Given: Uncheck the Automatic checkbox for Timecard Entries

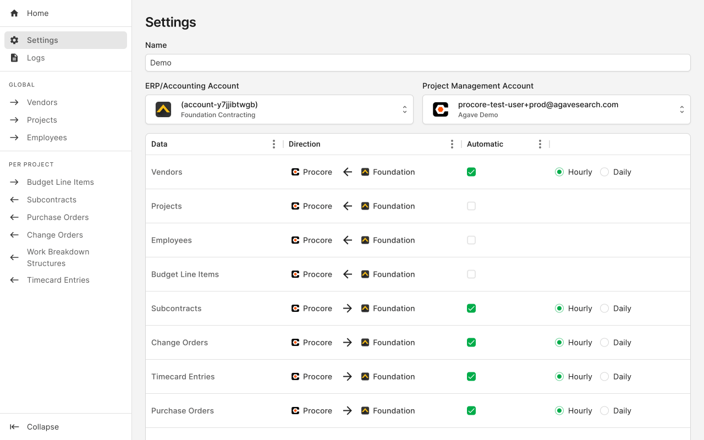Looking at the screenshot, I should pos(471,377).
